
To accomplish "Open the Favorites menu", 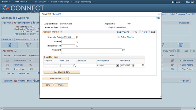I will pyautogui.click(x=6, y=2).
